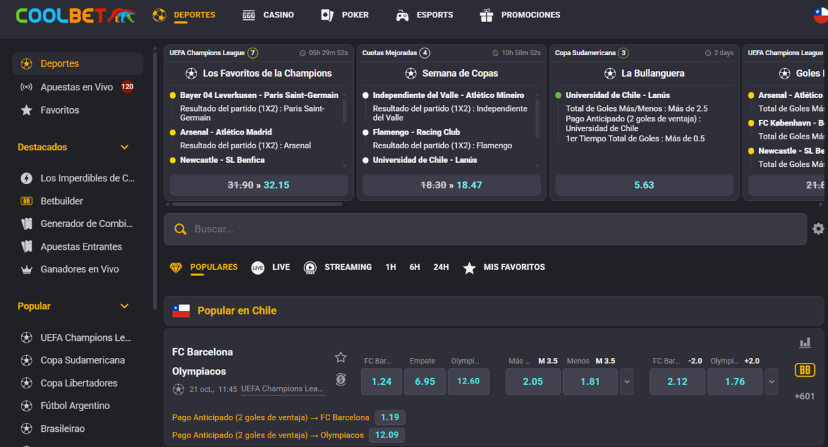Click the 32.15 boosted odds button

tap(259, 185)
